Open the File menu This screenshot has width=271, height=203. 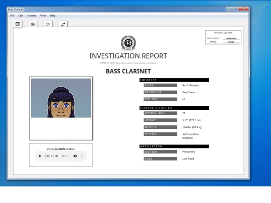(x=12, y=16)
